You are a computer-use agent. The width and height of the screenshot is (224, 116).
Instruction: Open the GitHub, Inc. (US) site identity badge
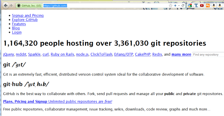click(29, 6)
